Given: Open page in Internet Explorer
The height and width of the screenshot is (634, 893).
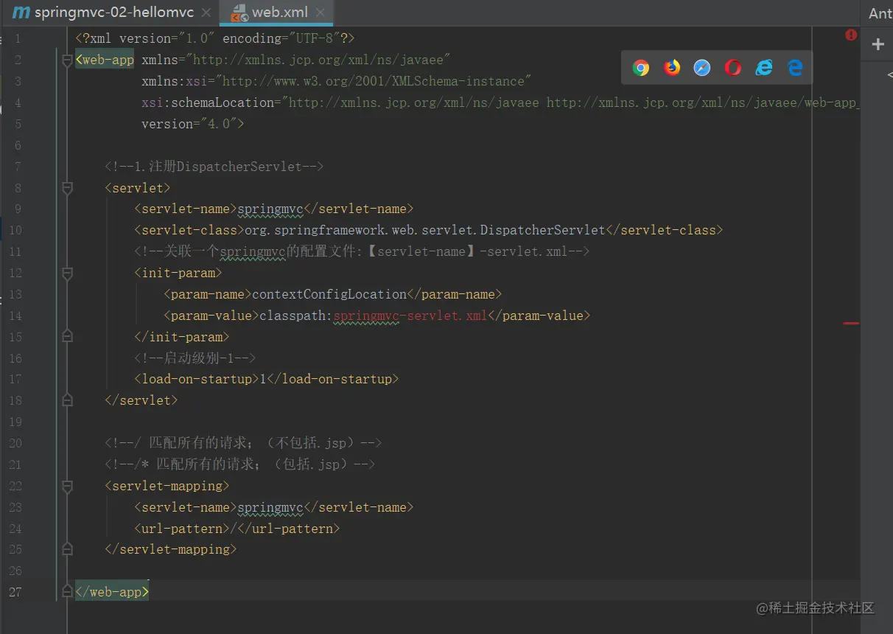Looking at the screenshot, I should [x=764, y=68].
